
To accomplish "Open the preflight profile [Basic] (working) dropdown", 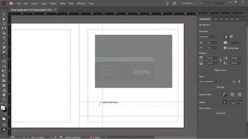I will pos(86,137).
